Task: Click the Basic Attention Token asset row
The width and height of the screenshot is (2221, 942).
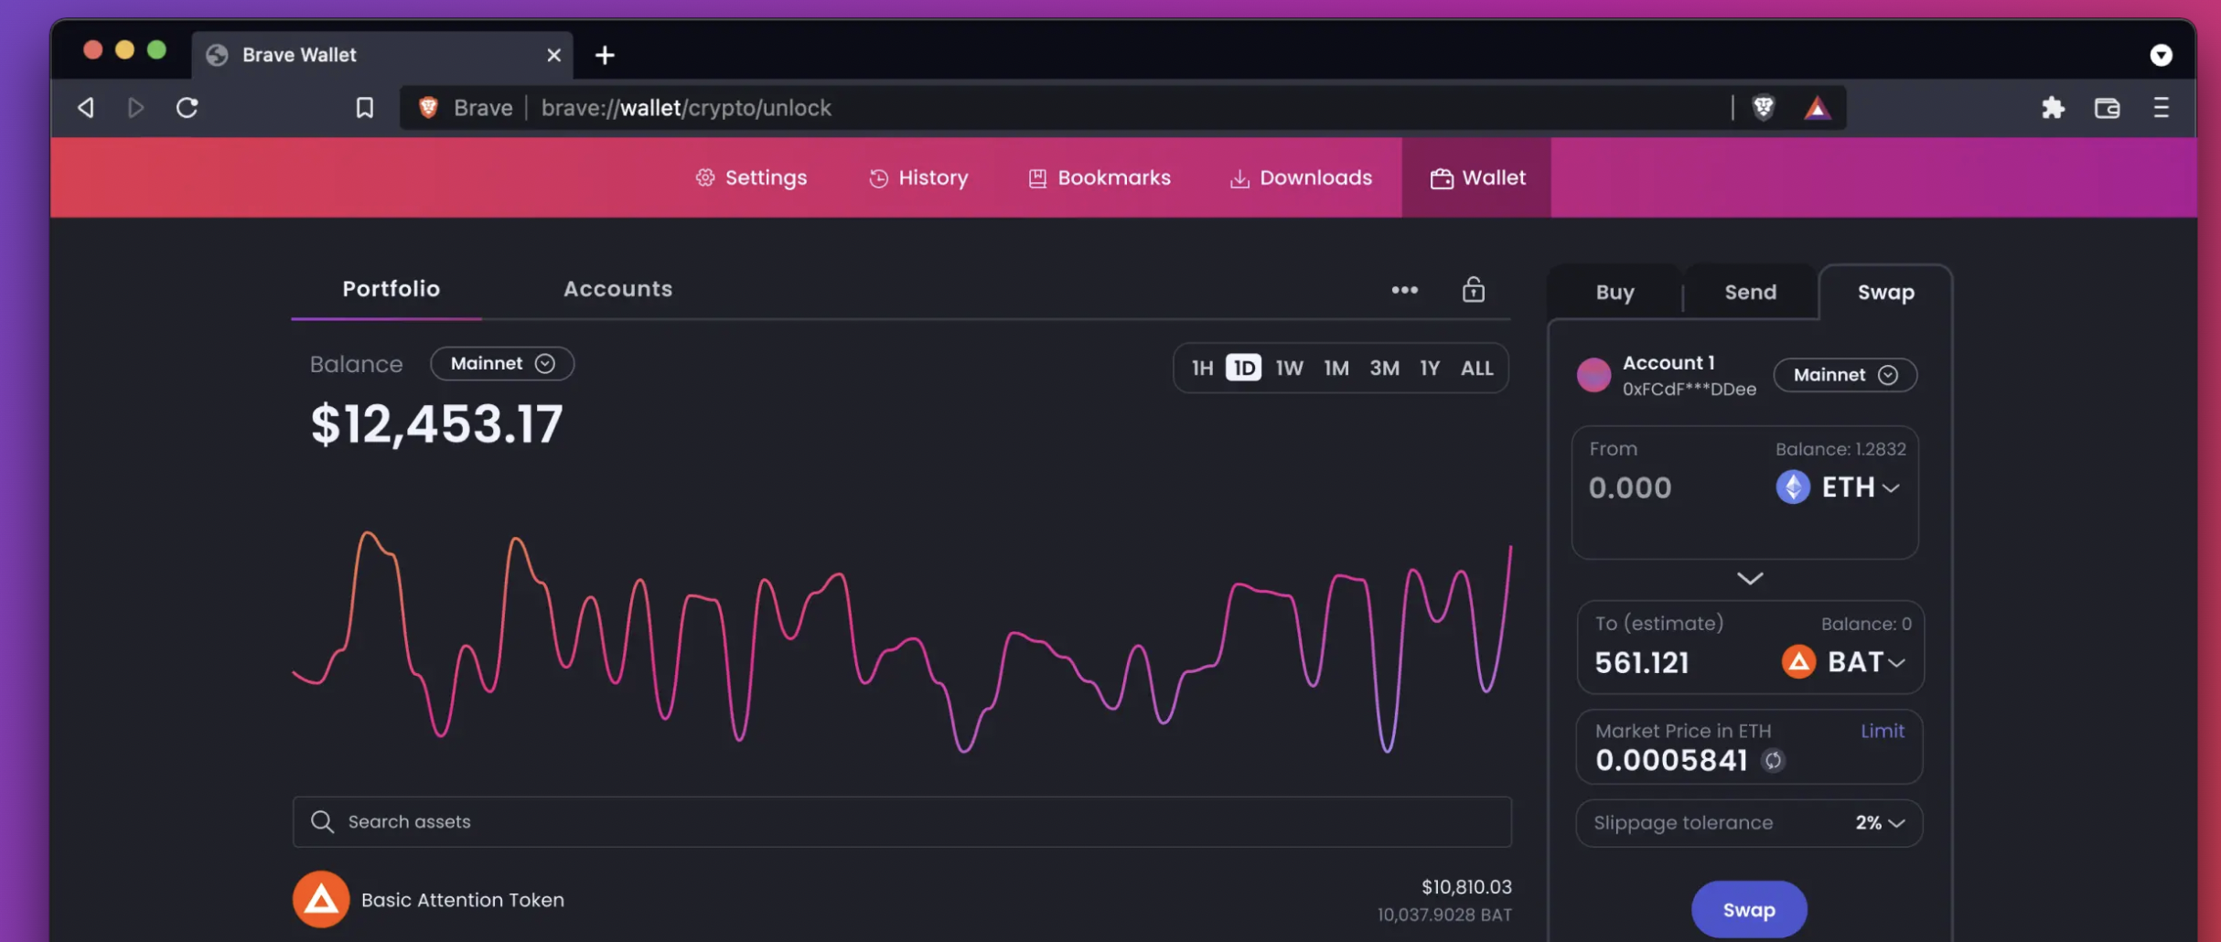Action: 902,899
